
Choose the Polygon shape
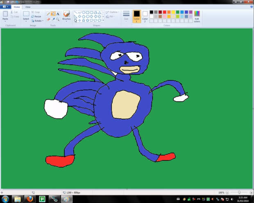tap(95, 12)
